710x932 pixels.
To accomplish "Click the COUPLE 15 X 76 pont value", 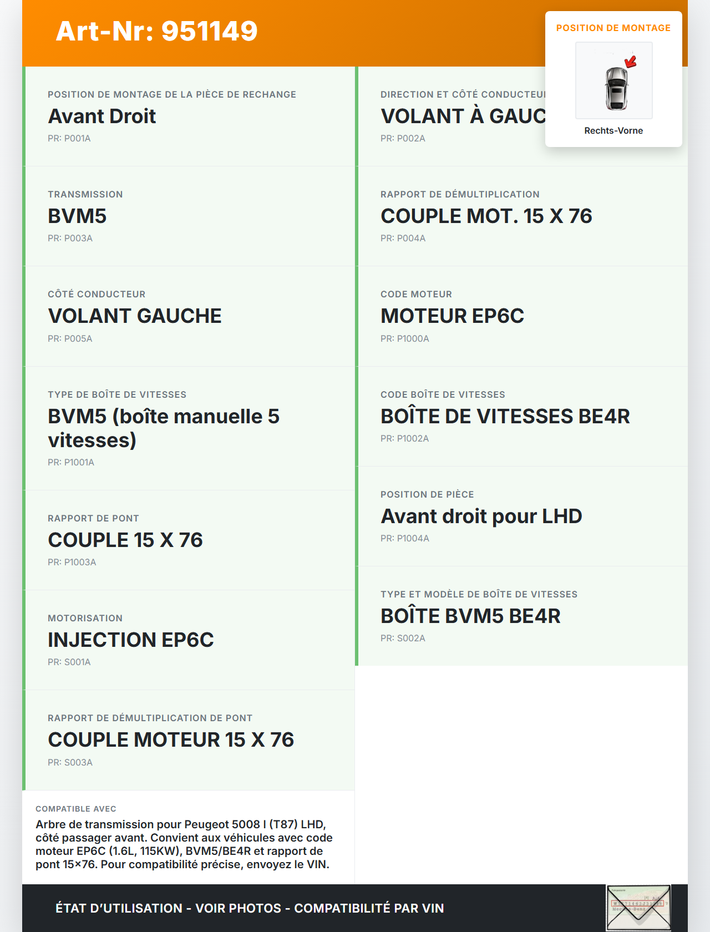I will [x=125, y=540].
